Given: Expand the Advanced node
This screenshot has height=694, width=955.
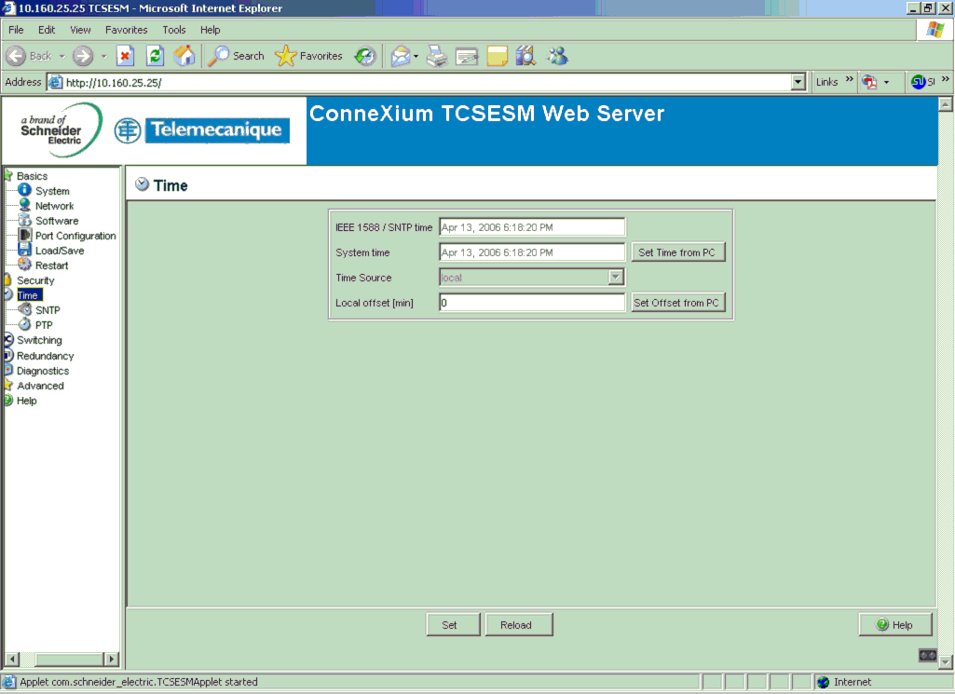Looking at the screenshot, I should [40, 386].
